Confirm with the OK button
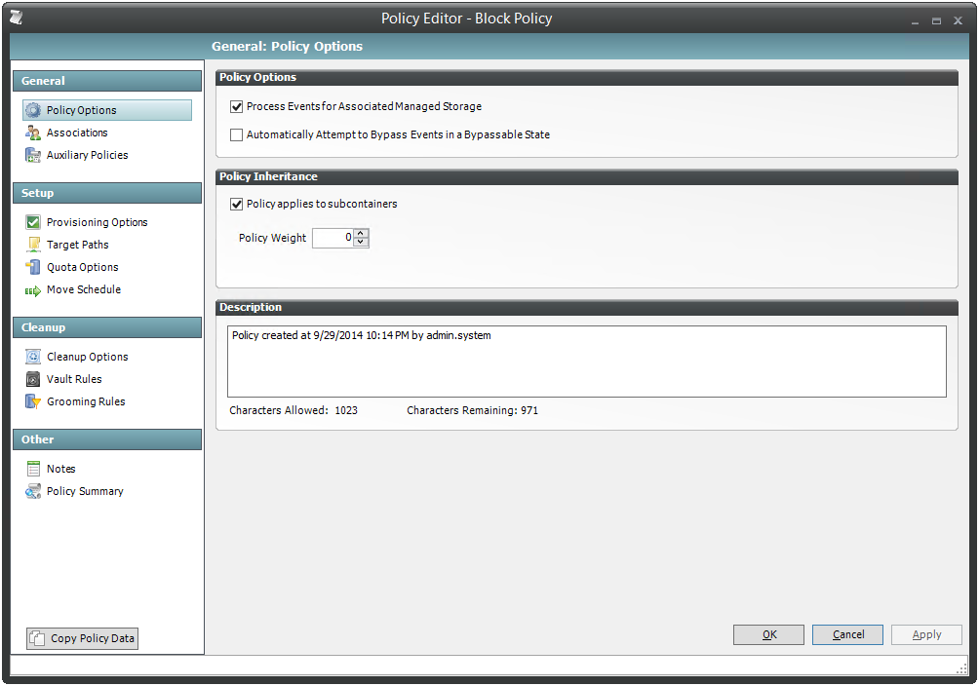 tap(768, 634)
